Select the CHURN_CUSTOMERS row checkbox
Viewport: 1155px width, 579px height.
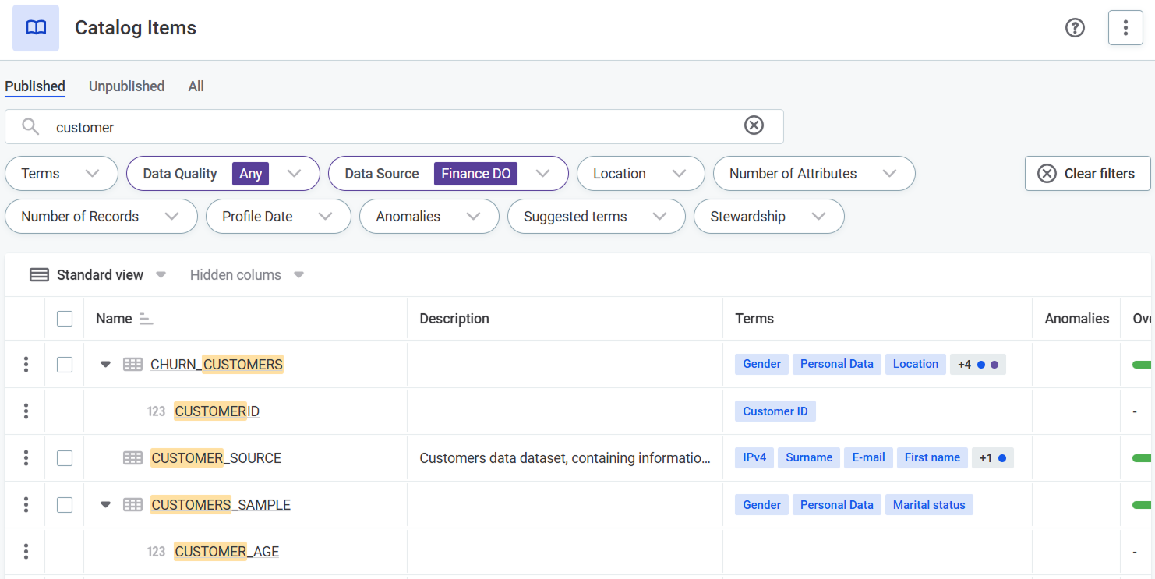point(65,364)
